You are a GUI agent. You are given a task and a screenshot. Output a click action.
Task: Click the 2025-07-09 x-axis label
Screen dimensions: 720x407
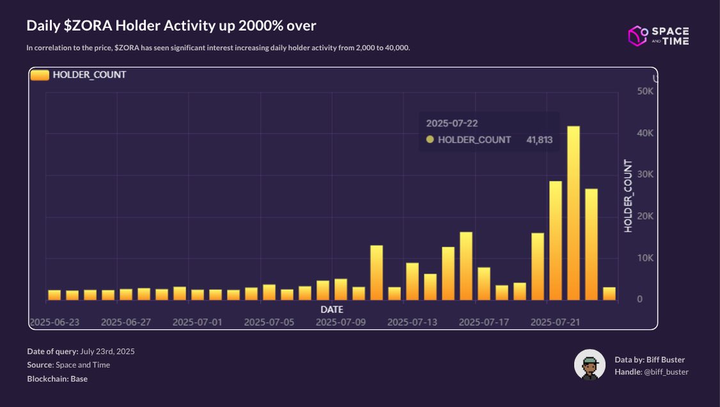click(x=340, y=322)
